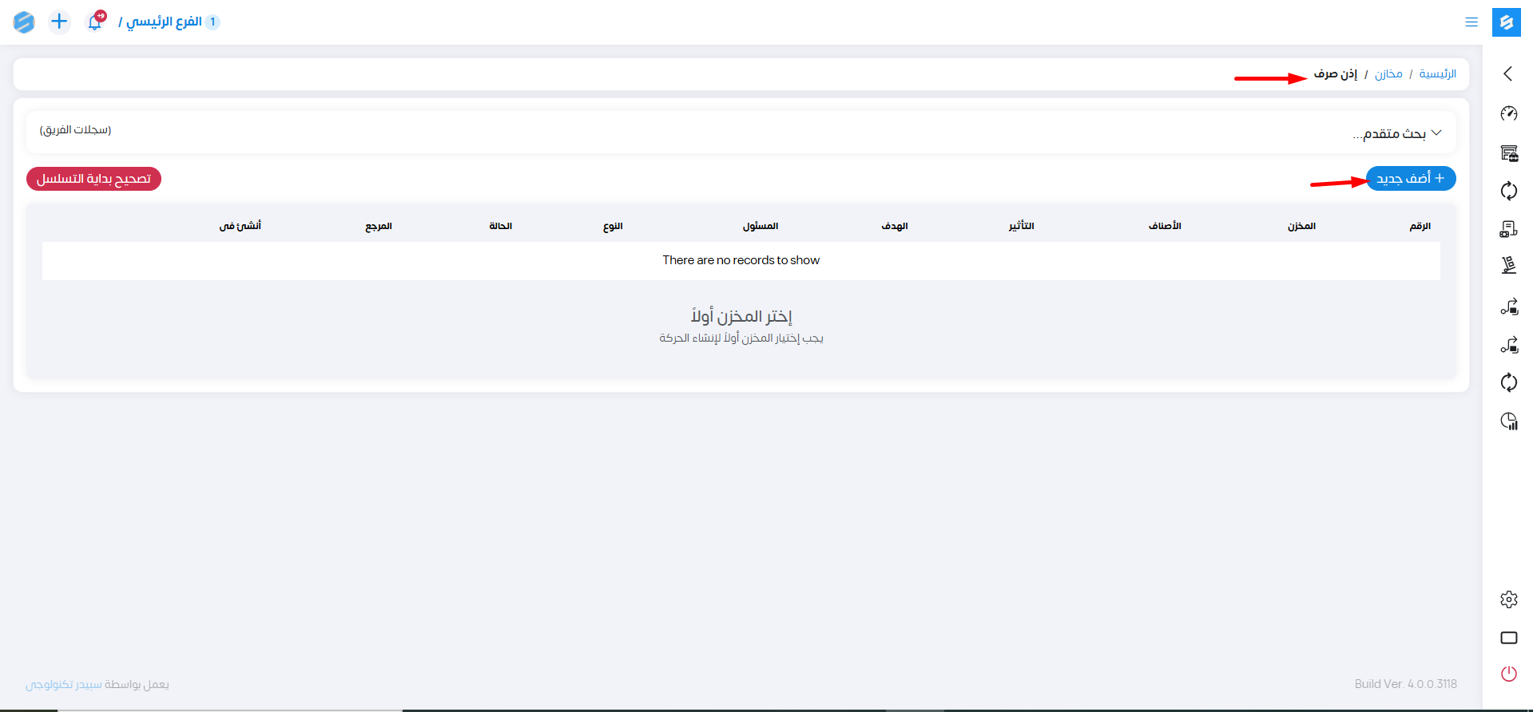Click the quick-add plus icon in header

(x=59, y=22)
